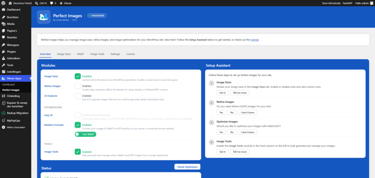Click the Berichten pin icon

[3, 17]
